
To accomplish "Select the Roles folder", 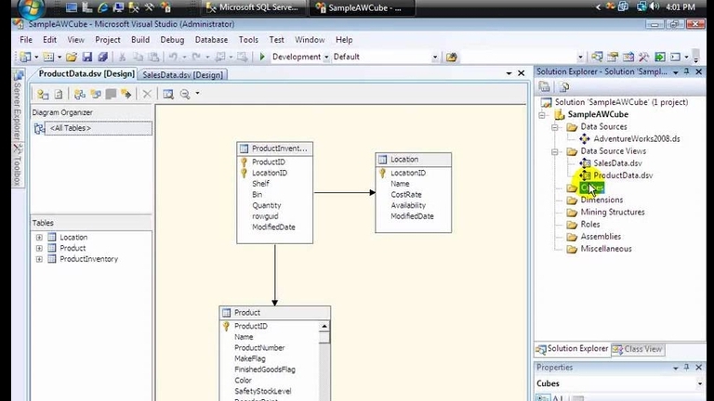I will (x=590, y=225).
